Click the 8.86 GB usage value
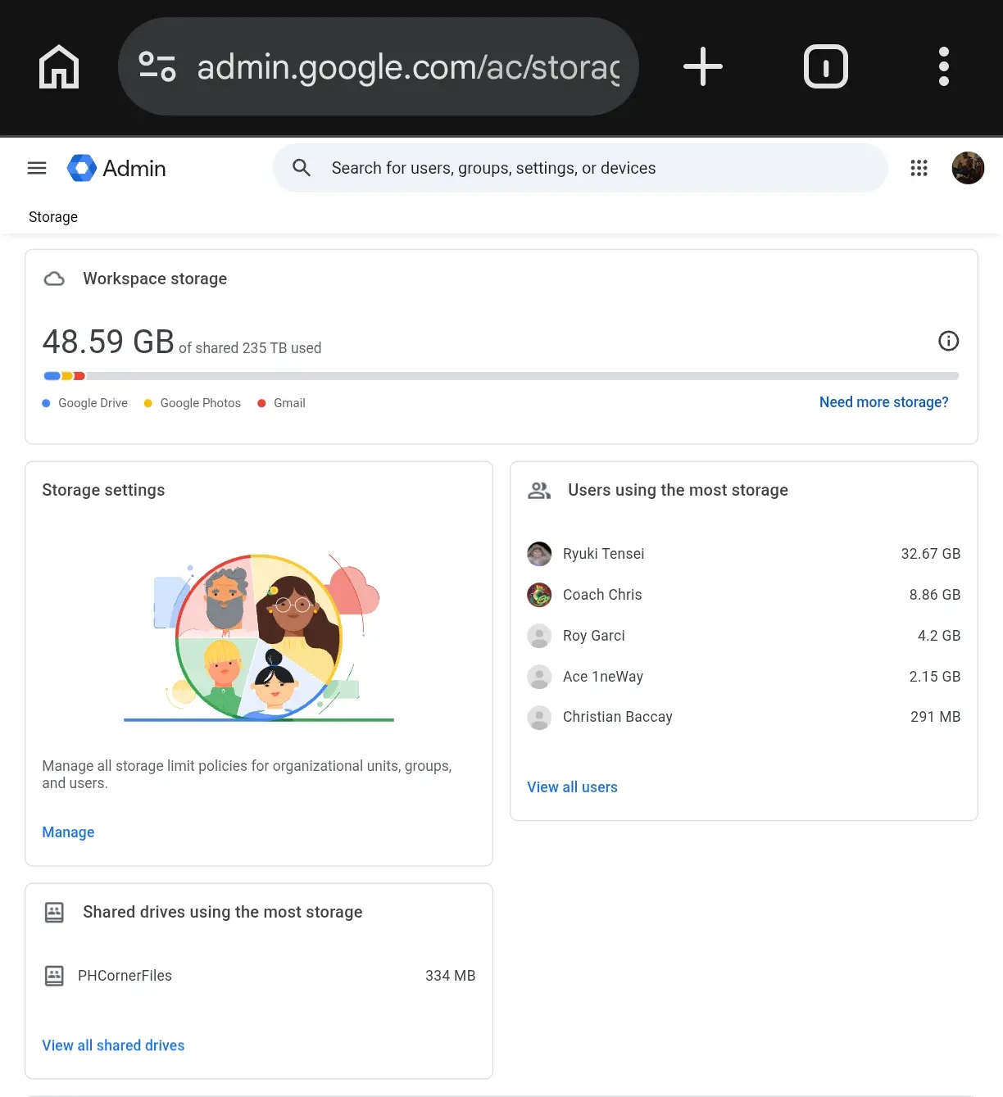 (935, 595)
